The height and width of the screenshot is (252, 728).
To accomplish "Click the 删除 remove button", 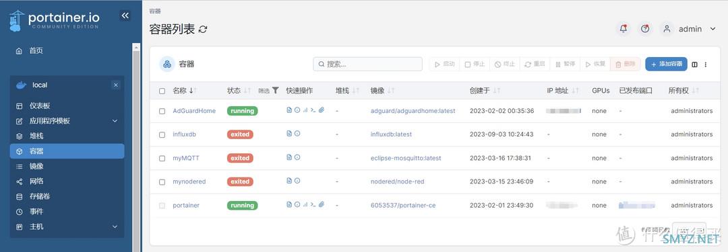I will (x=625, y=65).
